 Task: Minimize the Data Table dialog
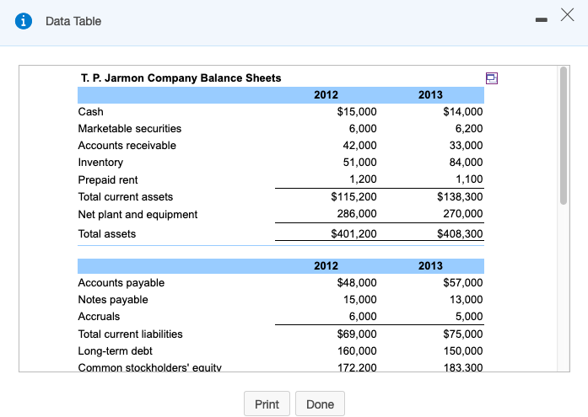(x=541, y=20)
